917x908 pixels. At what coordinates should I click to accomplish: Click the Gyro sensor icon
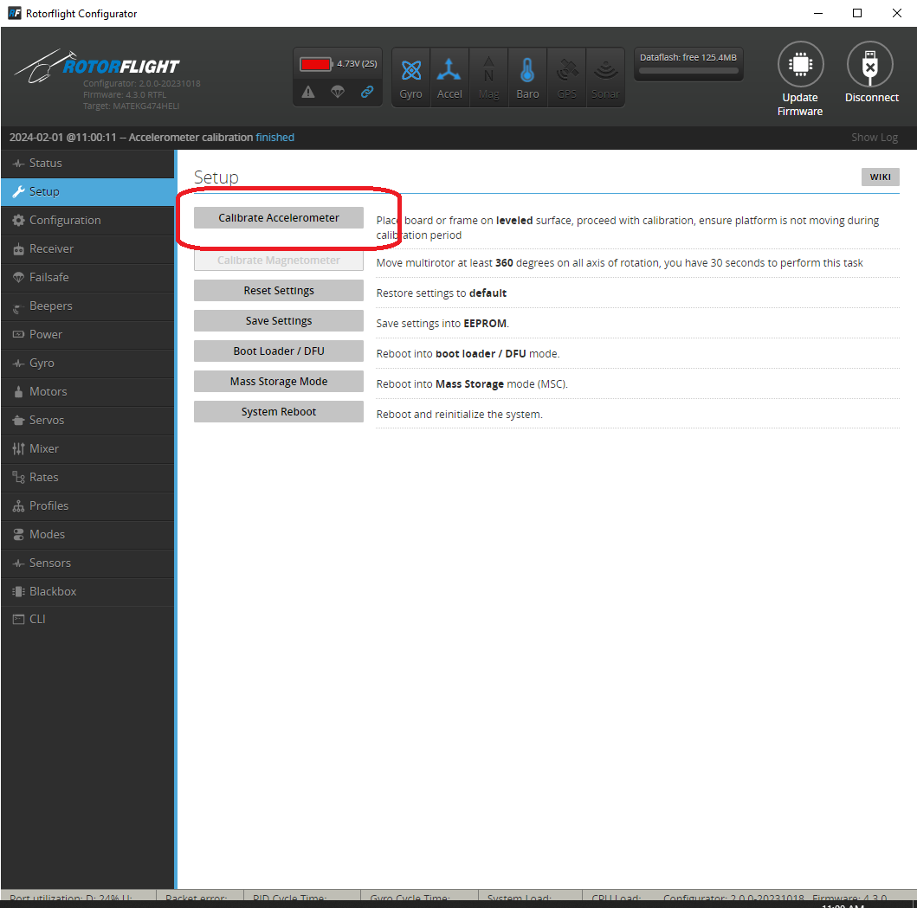pos(411,71)
